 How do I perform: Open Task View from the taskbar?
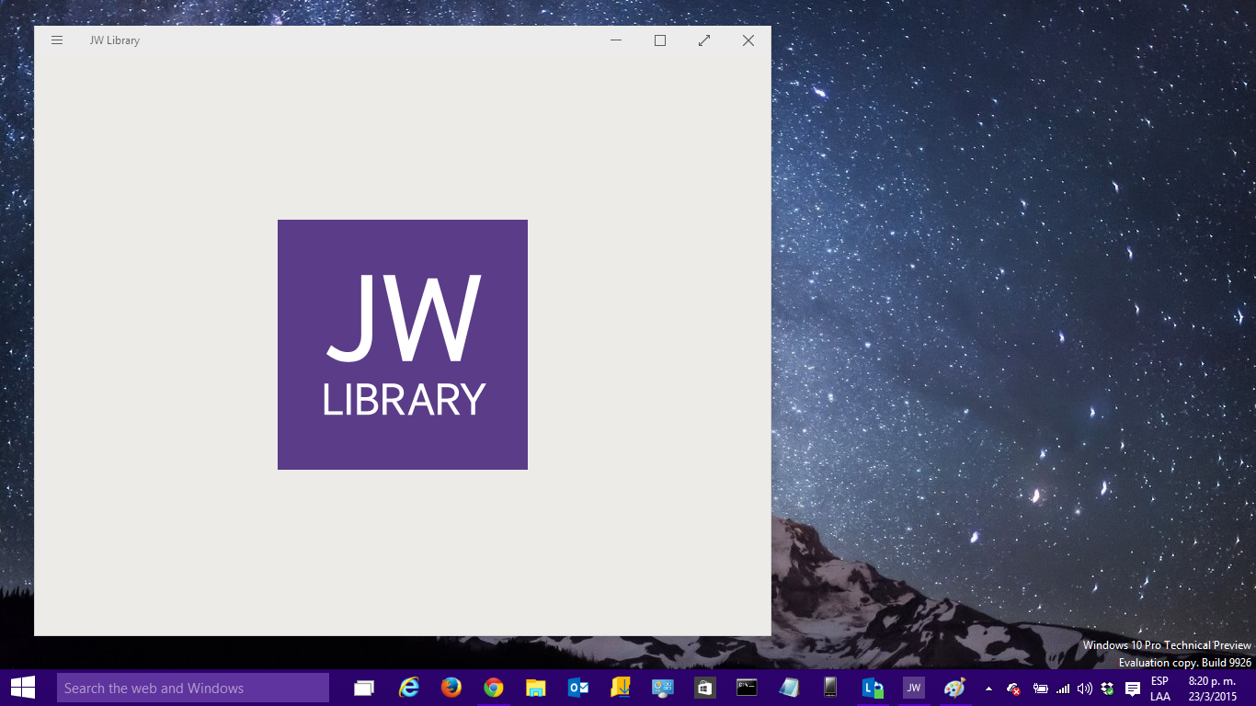(x=364, y=688)
